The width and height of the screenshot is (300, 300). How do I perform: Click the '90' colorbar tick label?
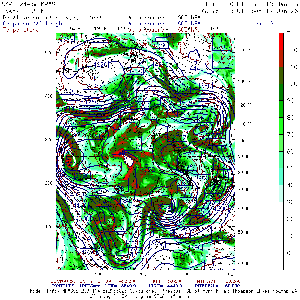290,101
